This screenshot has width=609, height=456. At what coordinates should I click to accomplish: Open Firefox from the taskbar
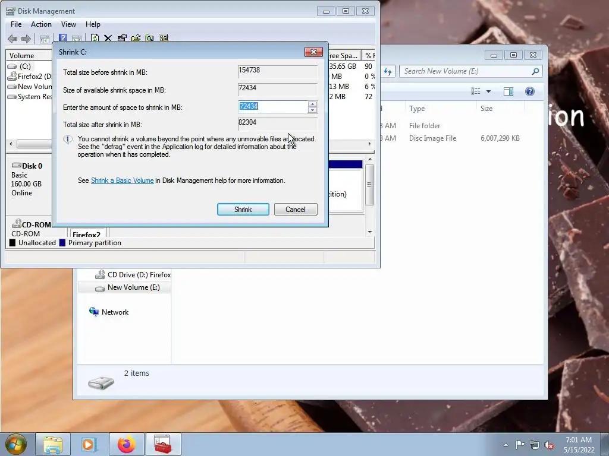pyautogui.click(x=127, y=444)
